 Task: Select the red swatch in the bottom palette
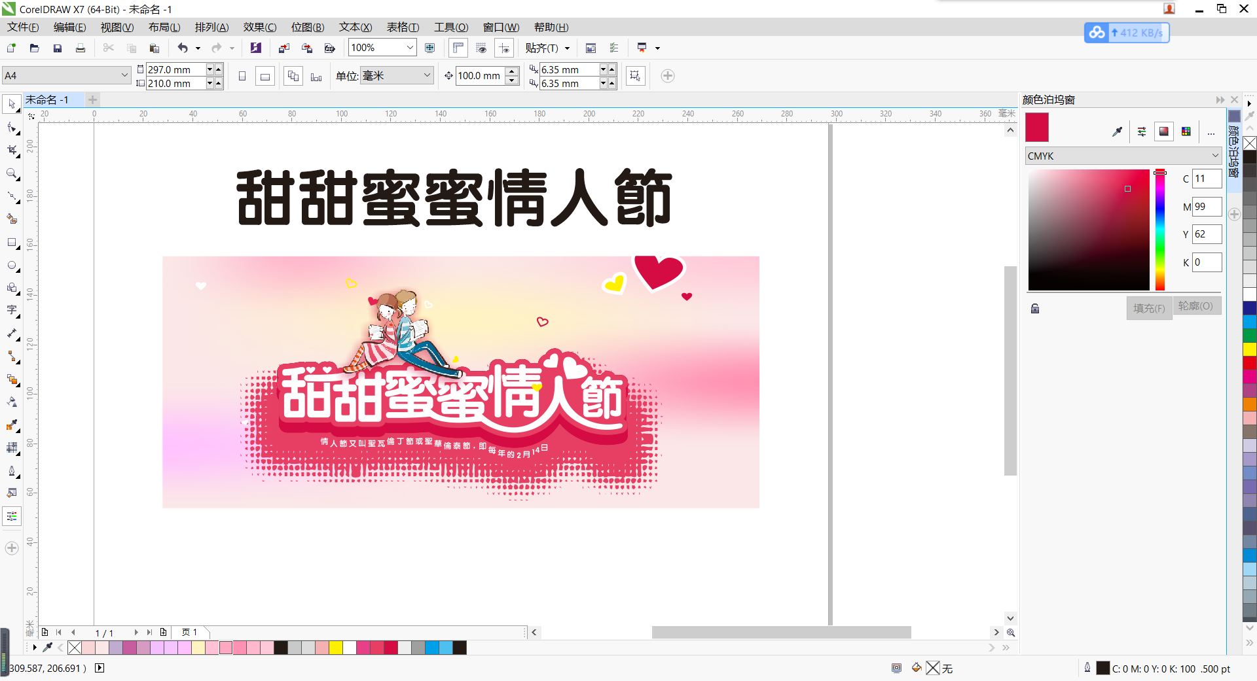[x=392, y=648]
